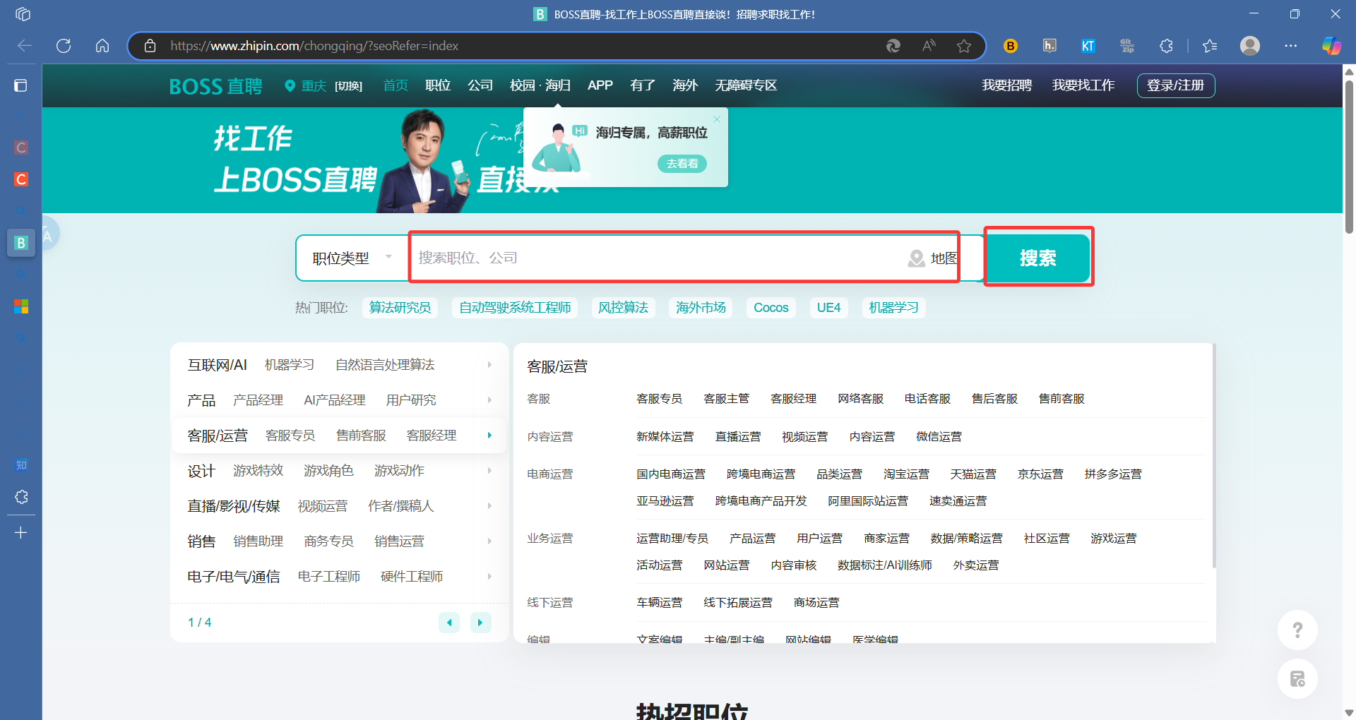Click the browser back arrow
The height and width of the screenshot is (720, 1356).
click(x=25, y=46)
